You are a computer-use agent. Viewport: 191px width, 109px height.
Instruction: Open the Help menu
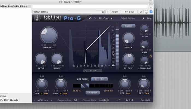pos(149,18)
